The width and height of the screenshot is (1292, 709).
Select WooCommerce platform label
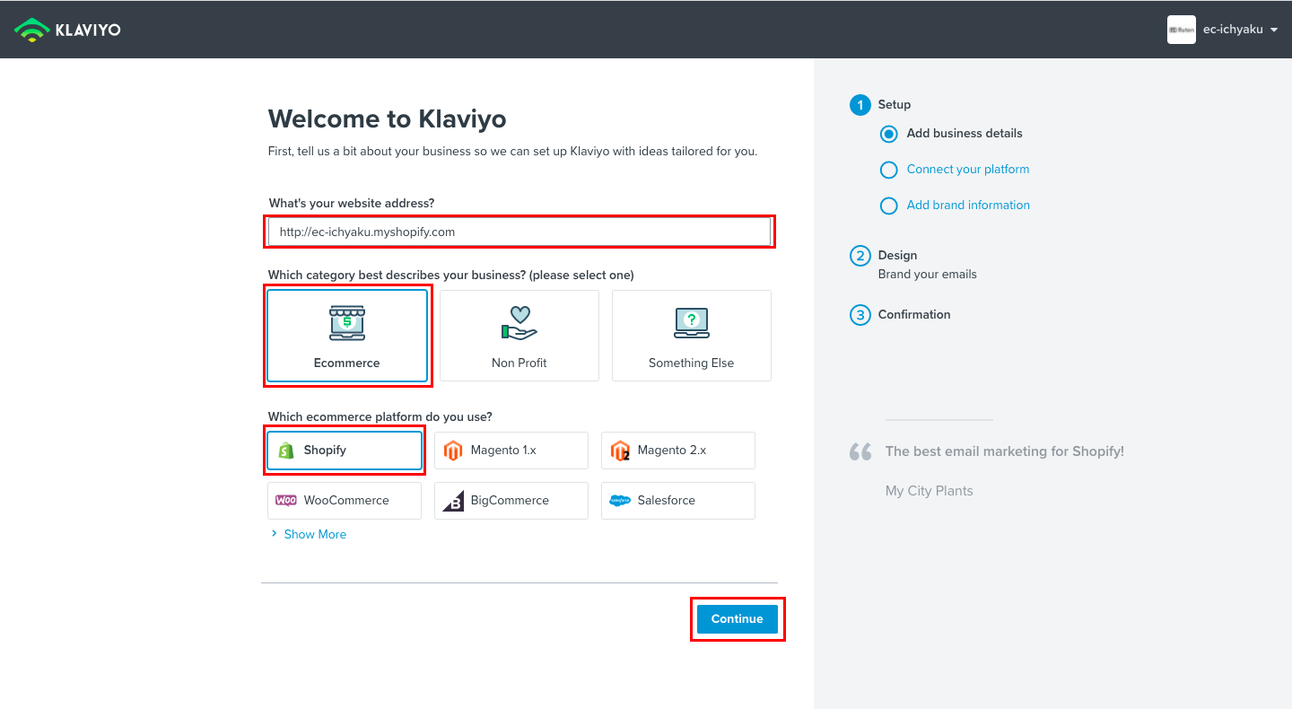coord(346,501)
